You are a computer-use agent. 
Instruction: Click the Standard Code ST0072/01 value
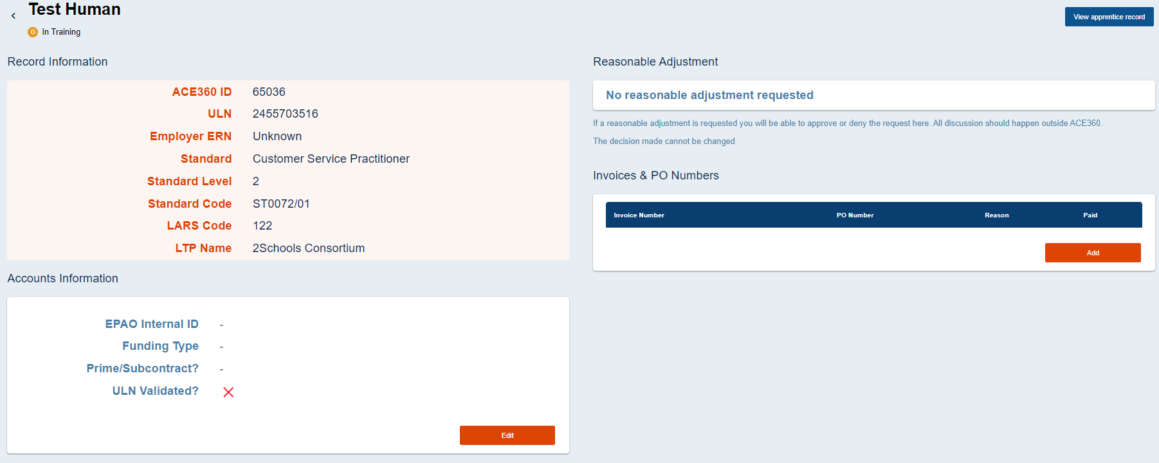tap(281, 203)
